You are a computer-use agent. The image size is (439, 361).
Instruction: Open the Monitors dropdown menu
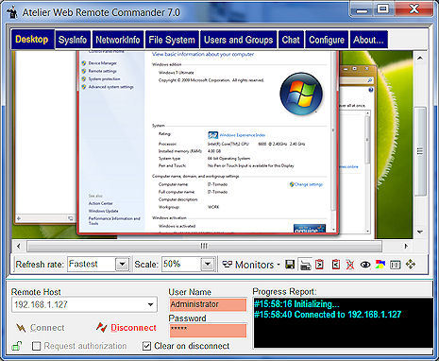251,265
